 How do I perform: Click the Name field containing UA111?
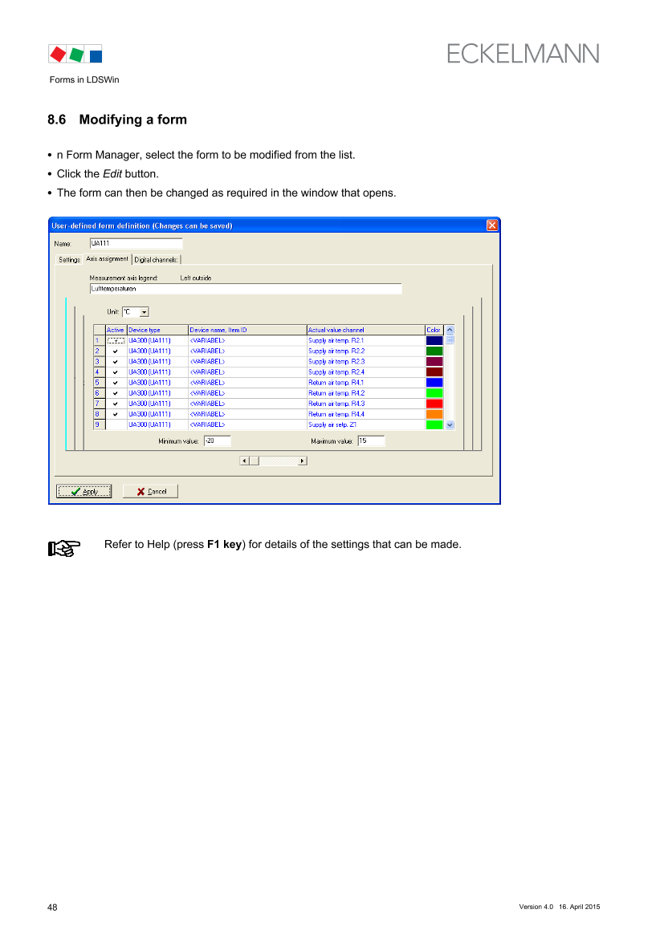coord(136,243)
